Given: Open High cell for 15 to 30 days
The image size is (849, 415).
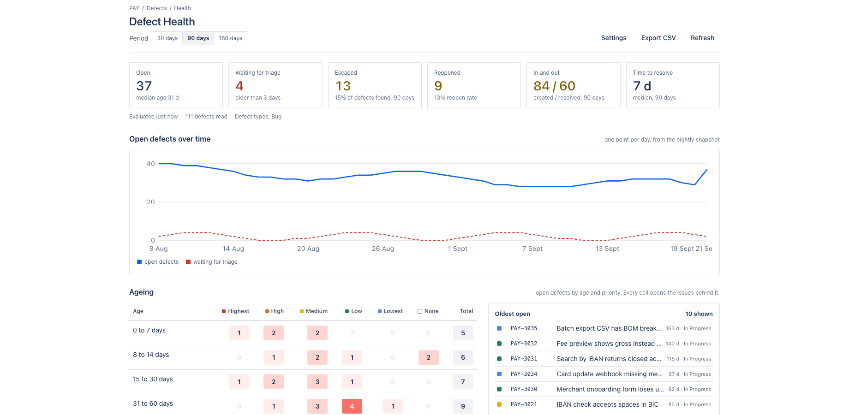Looking at the screenshot, I should [x=274, y=382].
